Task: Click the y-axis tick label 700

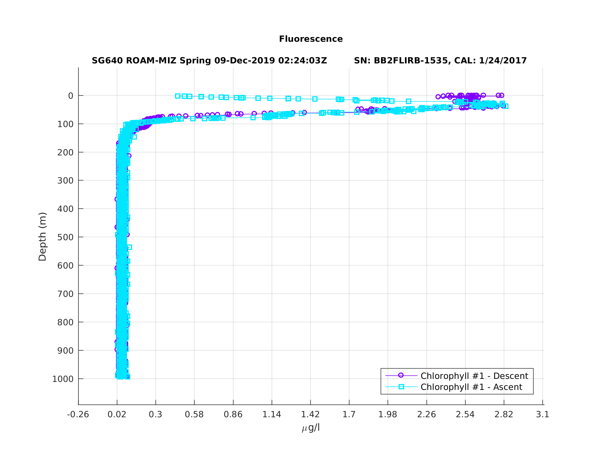Action: (x=65, y=294)
